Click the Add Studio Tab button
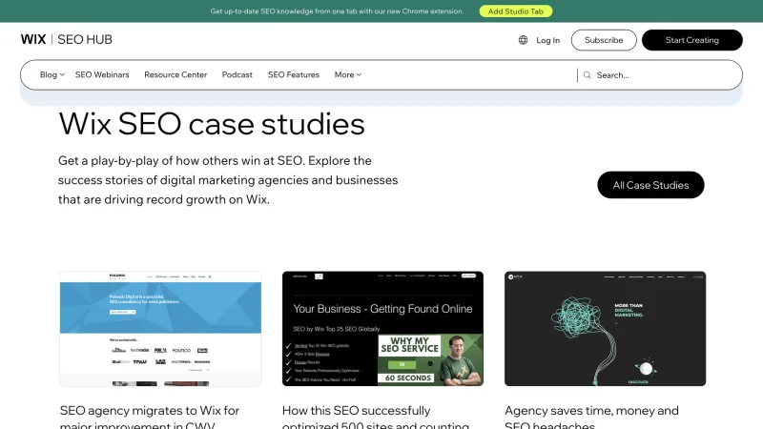Screen dimensions: 763x429 click(516, 11)
